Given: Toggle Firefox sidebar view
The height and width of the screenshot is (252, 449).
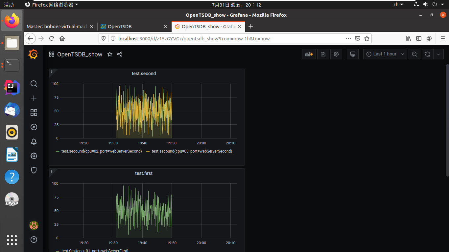Looking at the screenshot, I should click(x=419, y=38).
